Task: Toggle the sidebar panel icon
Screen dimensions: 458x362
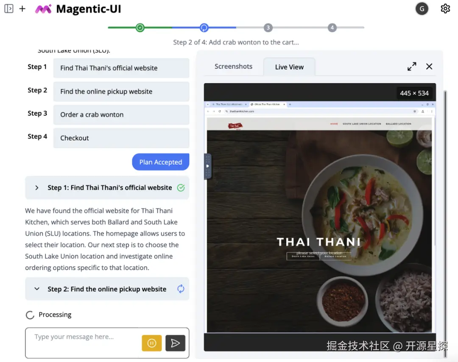Action: [x=9, y=9]
